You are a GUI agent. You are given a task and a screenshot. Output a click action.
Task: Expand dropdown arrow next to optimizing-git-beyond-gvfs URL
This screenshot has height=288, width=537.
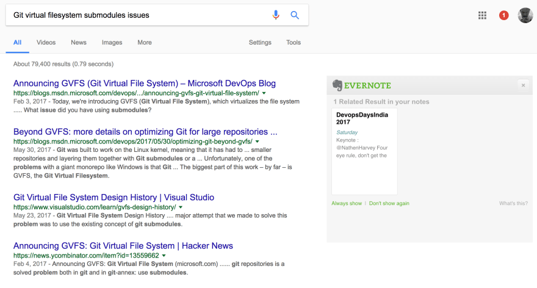257,142
